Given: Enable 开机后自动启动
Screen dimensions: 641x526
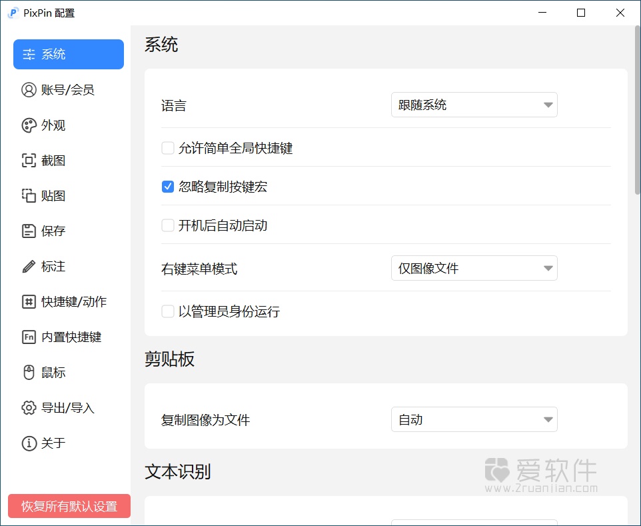Looking at the screenshot, I should (x=167, y=225).
